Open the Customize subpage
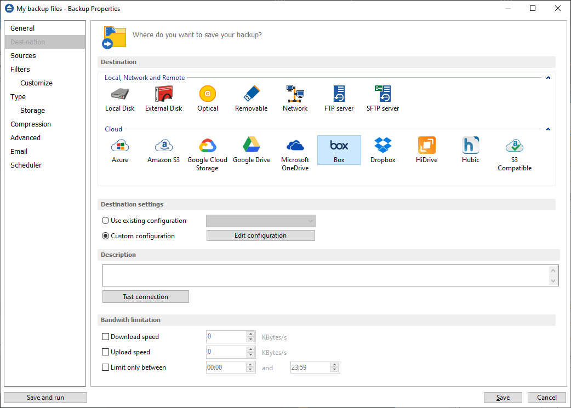 [x=45, y=83]
